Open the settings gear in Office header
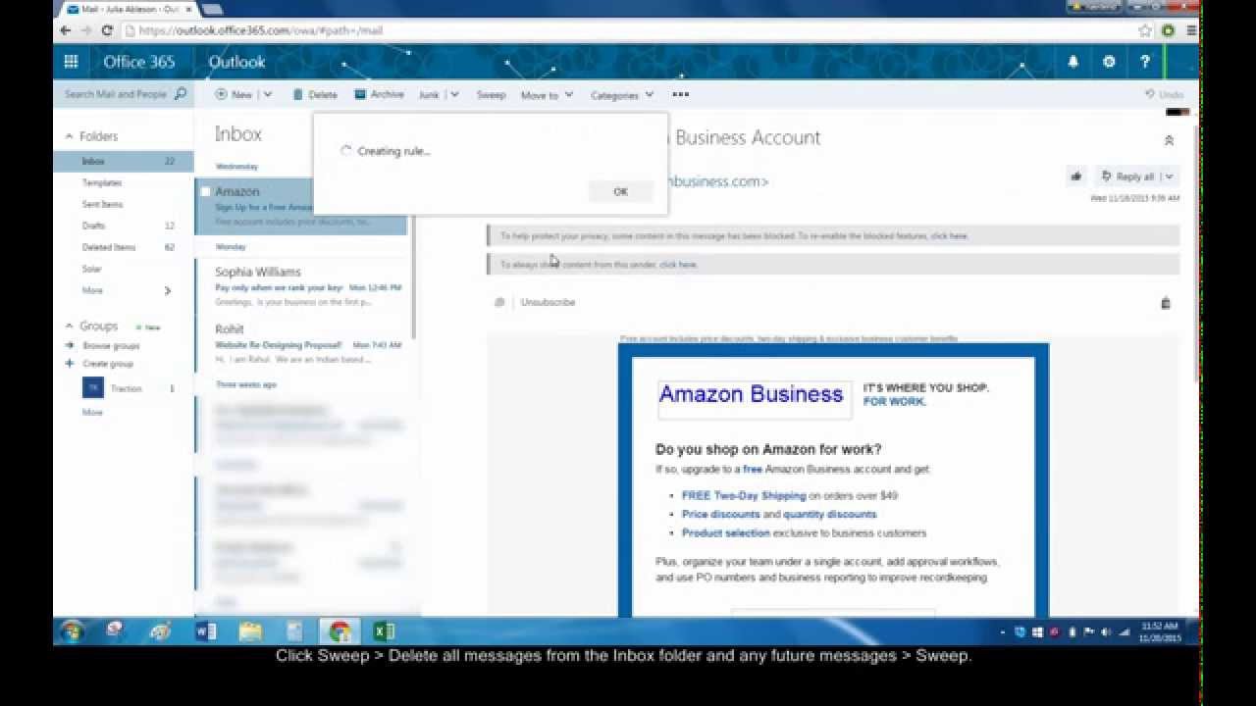 click(1109, 62)
